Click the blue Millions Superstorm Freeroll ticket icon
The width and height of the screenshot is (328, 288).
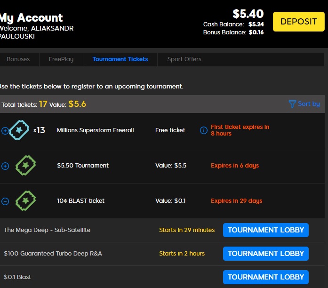20,130
